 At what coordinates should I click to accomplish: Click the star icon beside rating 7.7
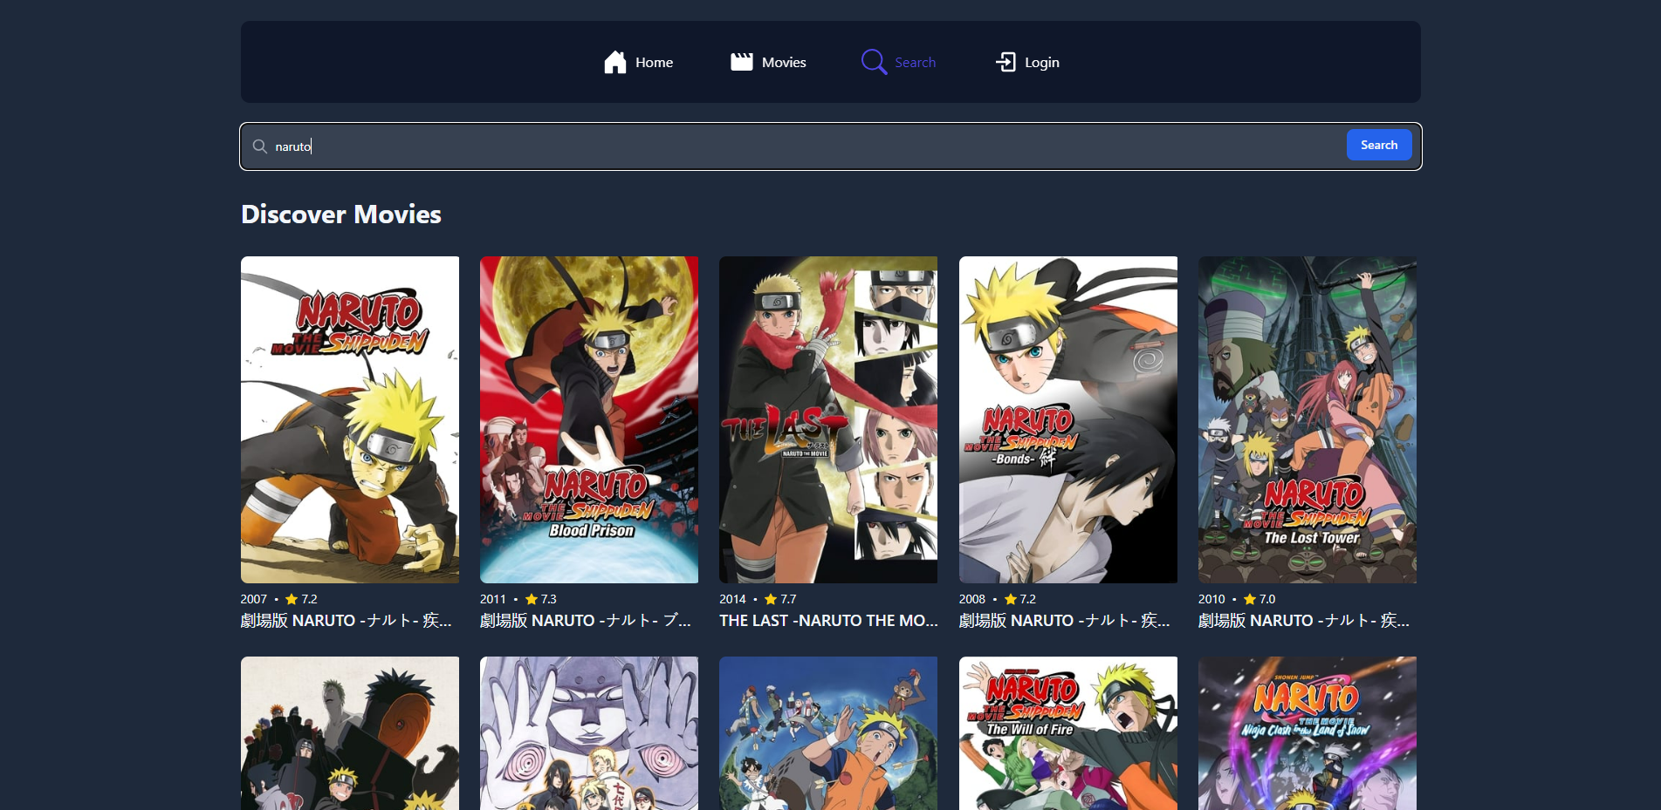pos(771,599)
